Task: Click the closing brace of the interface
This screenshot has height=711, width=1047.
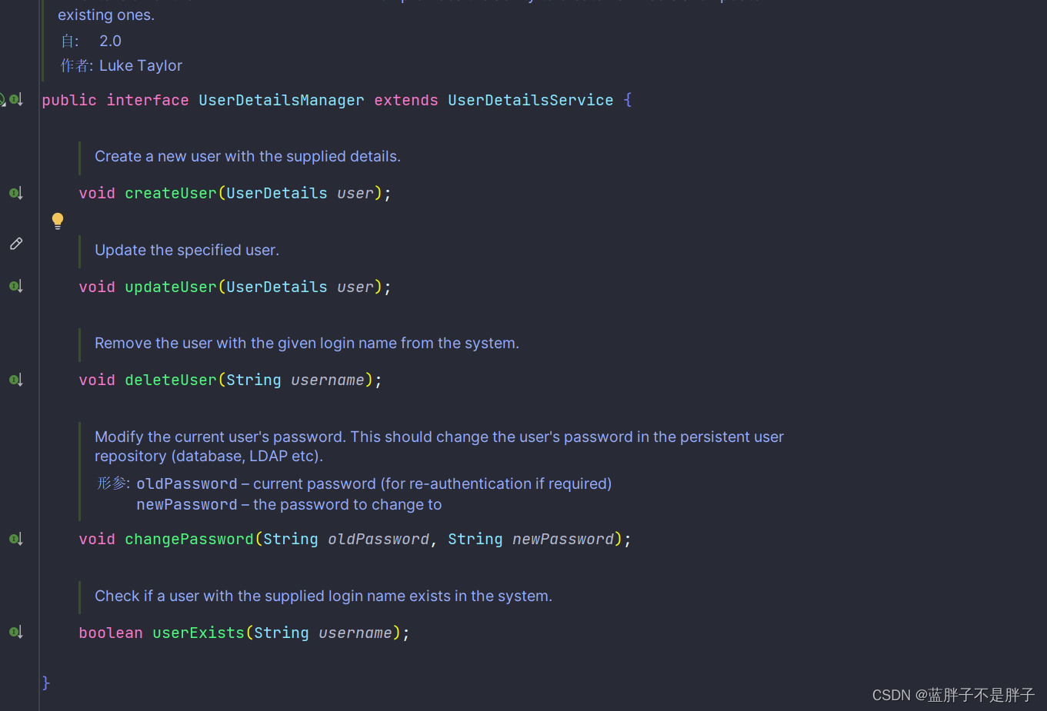Action: click(46, 683)
